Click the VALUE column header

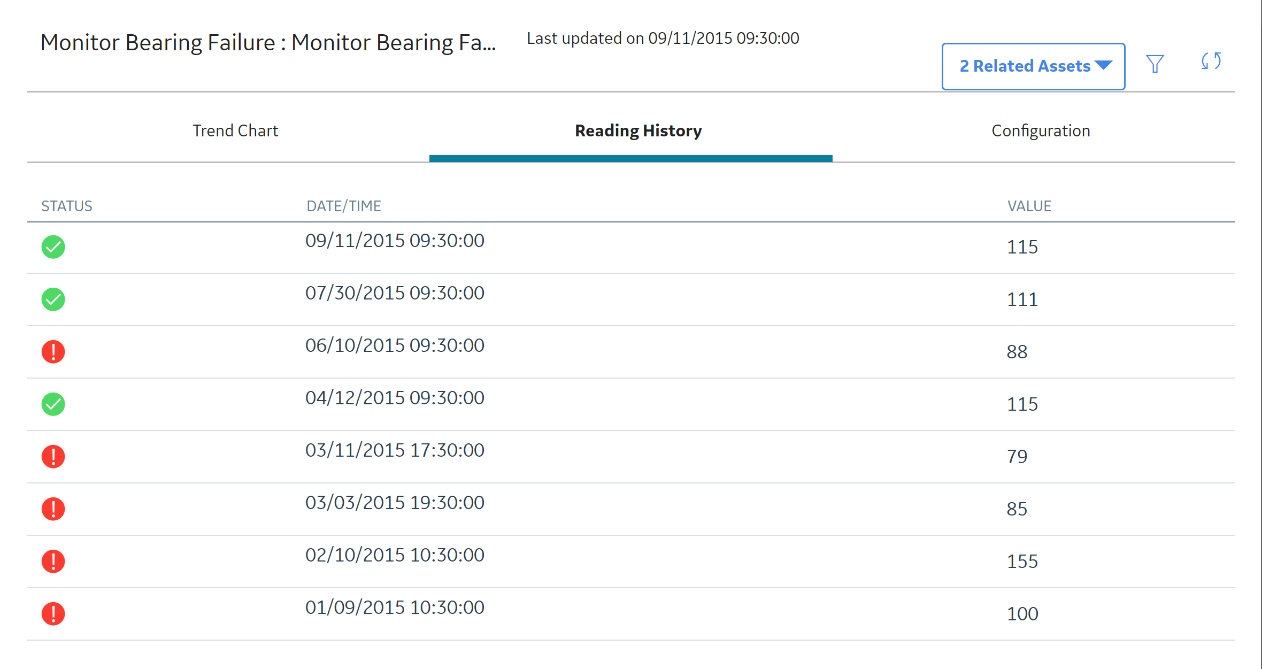[x=1029, y=206]
